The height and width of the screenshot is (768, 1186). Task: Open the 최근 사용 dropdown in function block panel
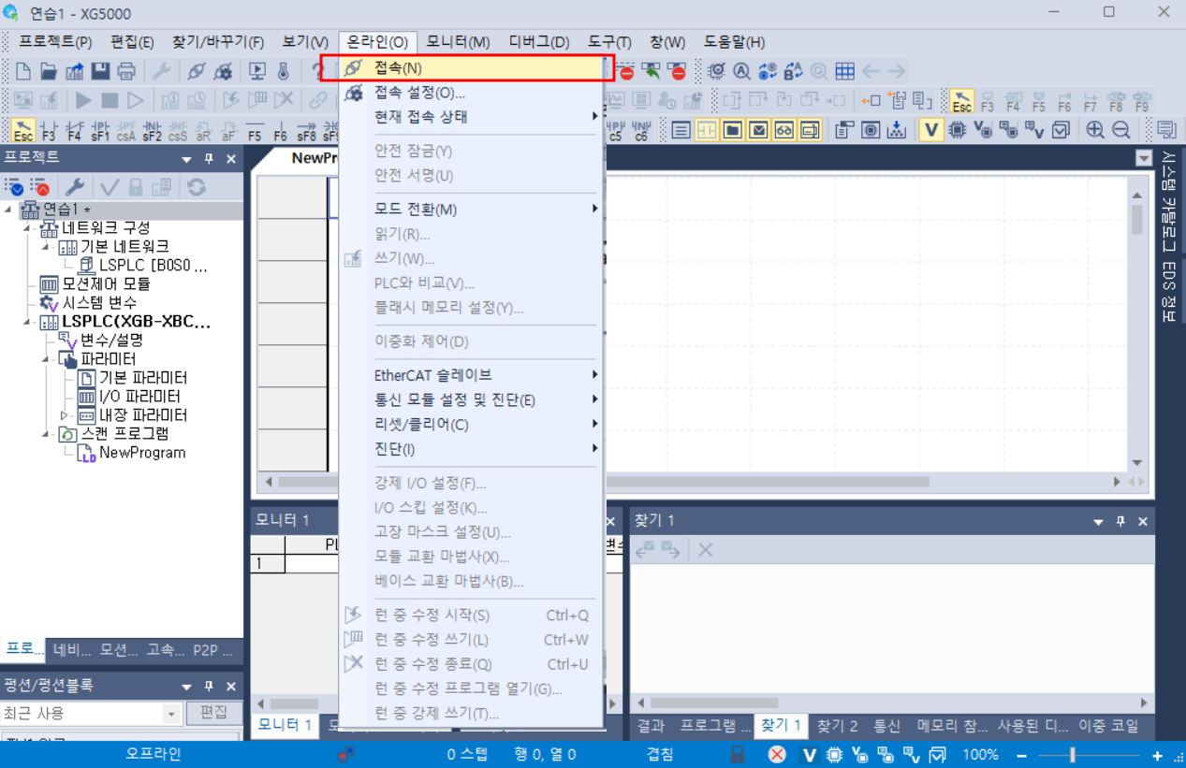point(171,714)
